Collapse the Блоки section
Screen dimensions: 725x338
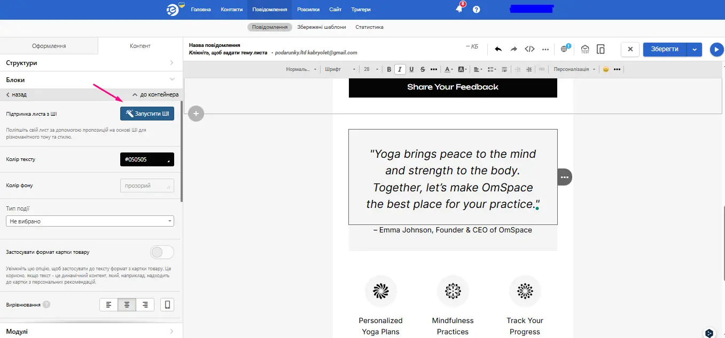(x=91, y=80)
